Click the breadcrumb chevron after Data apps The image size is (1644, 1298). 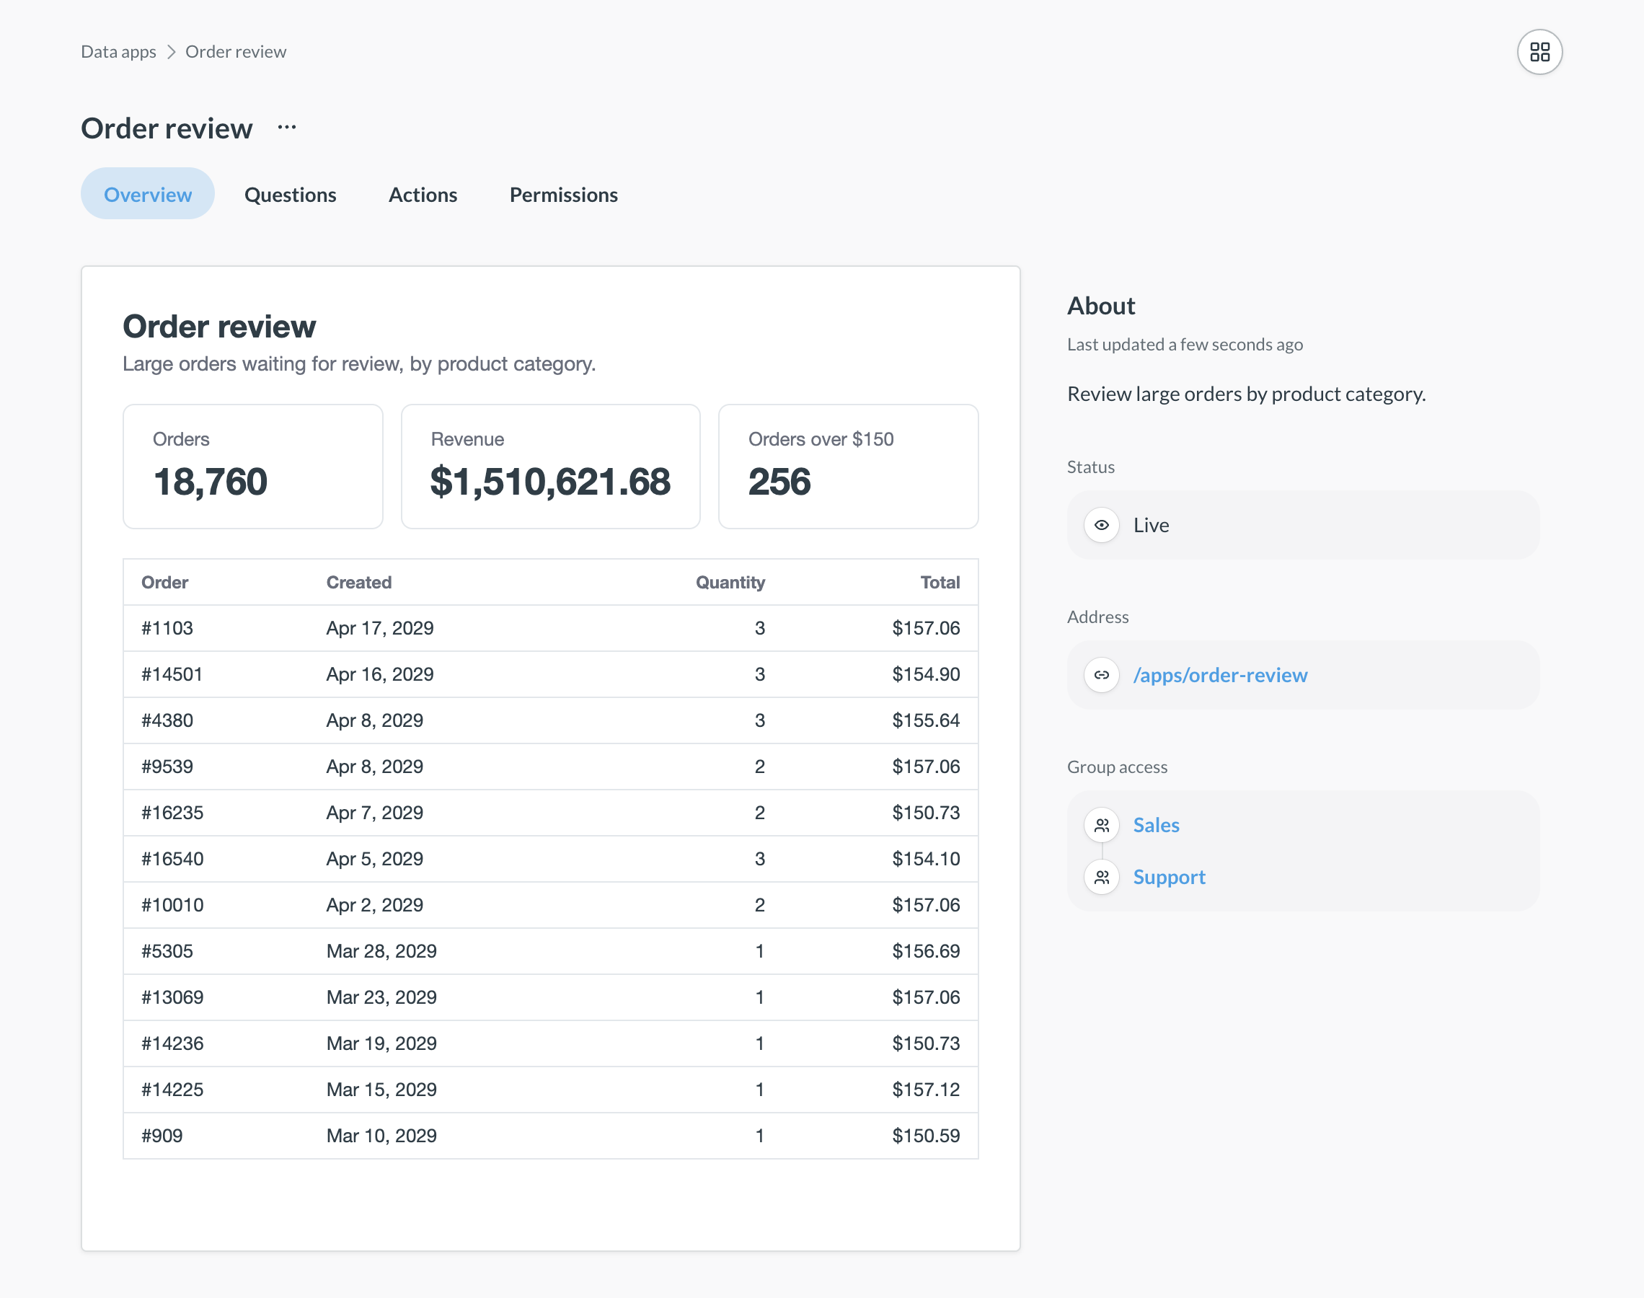[171, 52]
